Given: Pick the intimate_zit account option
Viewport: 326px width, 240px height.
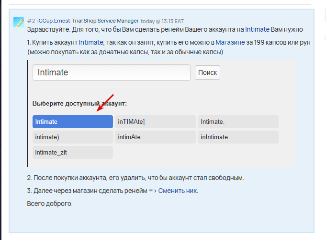Looking at the screenshot, I should coord(72,153).
